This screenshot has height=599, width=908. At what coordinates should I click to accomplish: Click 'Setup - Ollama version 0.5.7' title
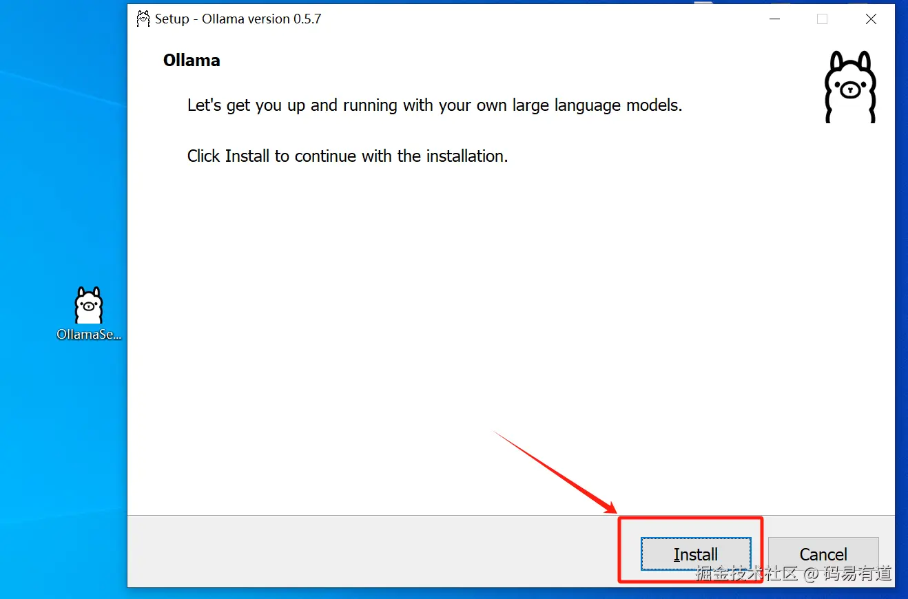pos(238,19)
